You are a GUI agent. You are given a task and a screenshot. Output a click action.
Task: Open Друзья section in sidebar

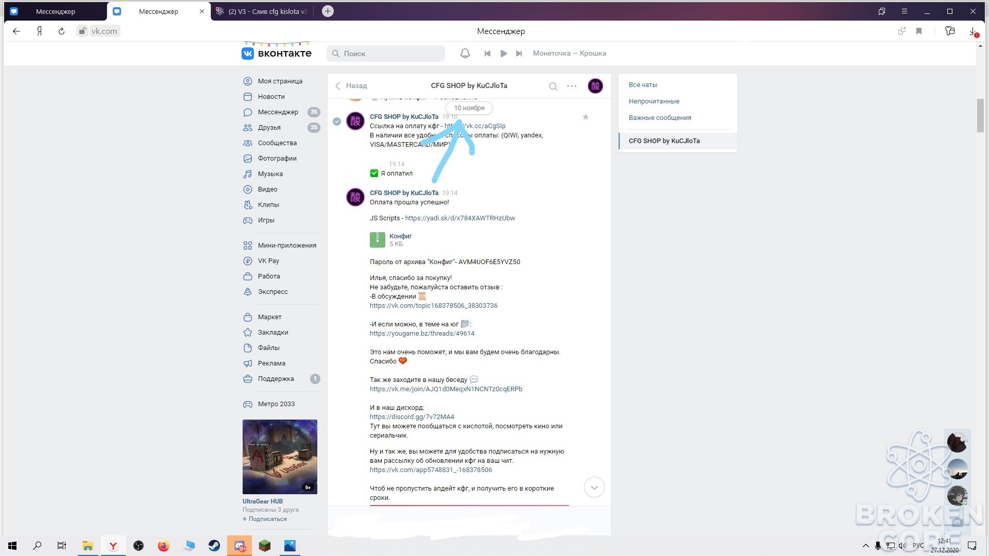(x=269, y=128)
